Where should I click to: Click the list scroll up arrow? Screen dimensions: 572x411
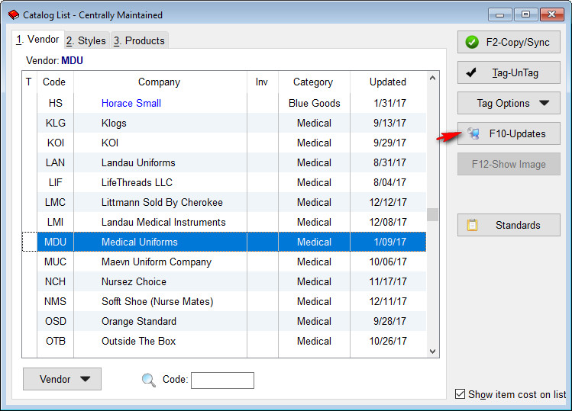[433, 78]
